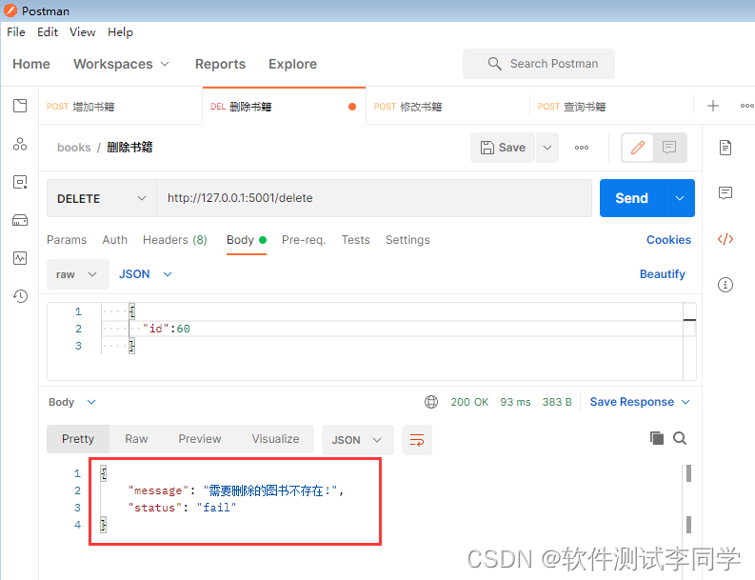
Task: Expand Send options arrow
Action: [680, 198]
